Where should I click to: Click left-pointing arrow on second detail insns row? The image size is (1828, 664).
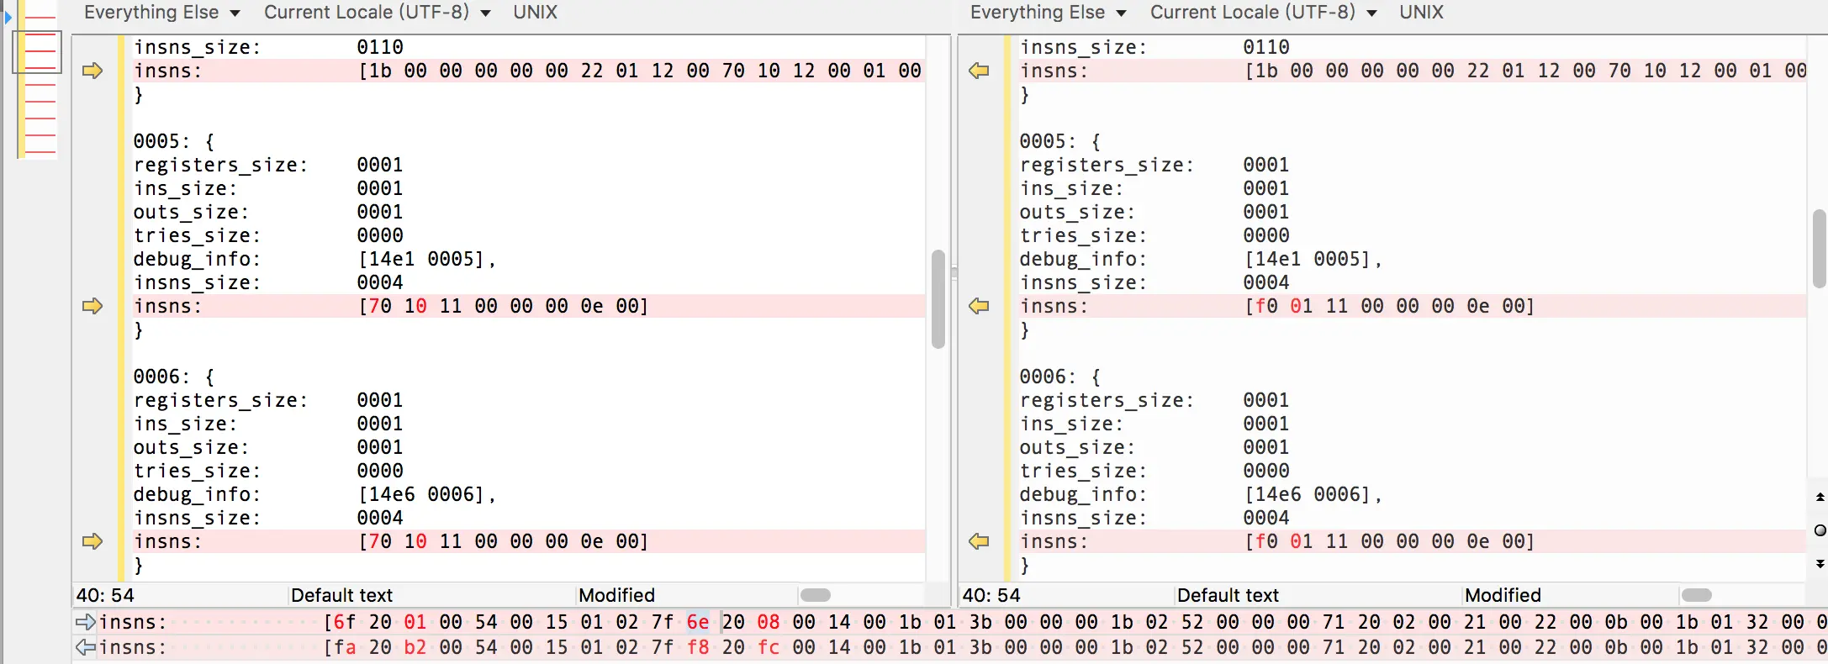pos(86,647)
